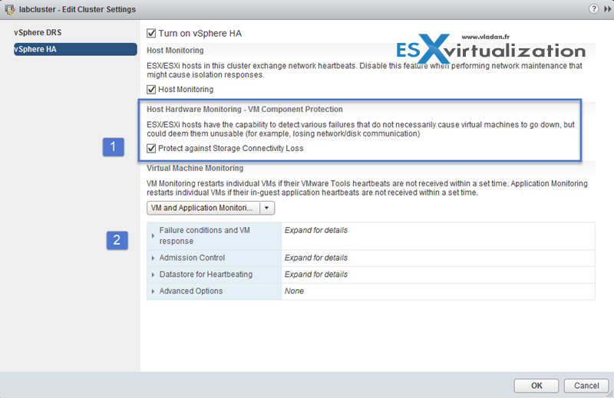Click the VM monitoring dropdown arrow button
This screenshot has height=398, width=614.
(x=266, y=208)
